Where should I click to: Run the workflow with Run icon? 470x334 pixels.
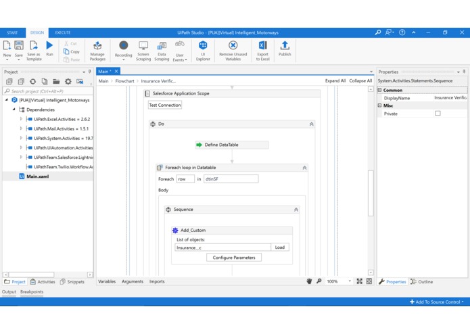click(49, 49)
